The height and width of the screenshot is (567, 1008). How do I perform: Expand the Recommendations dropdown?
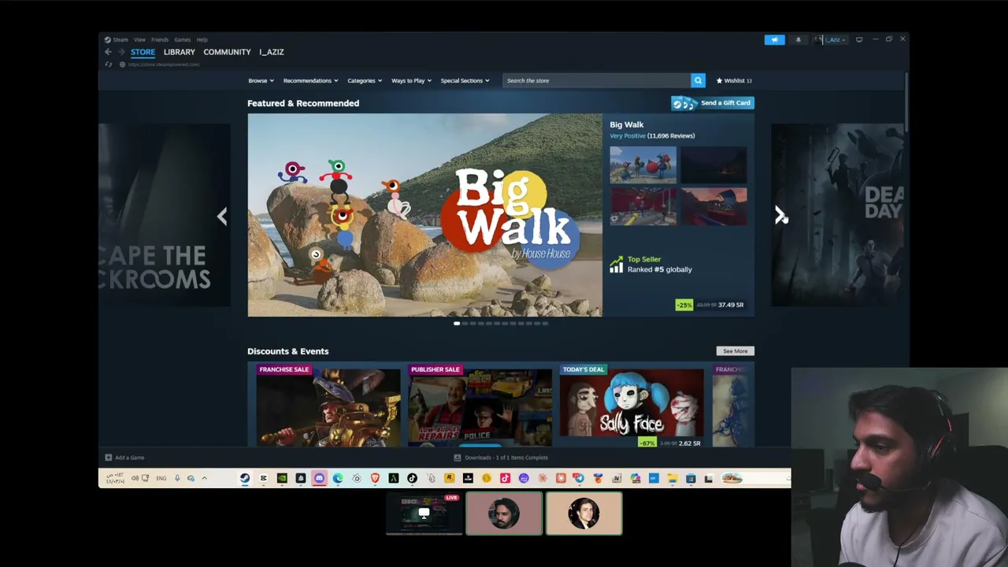[310, 80]
